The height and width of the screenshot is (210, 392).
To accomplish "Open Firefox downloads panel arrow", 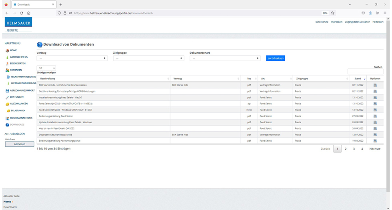I will tap(370, 13).
